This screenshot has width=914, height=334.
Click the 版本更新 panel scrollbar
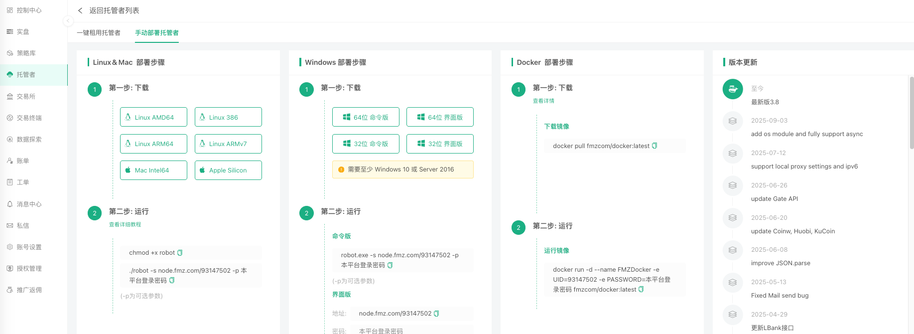tap(912, 113)
